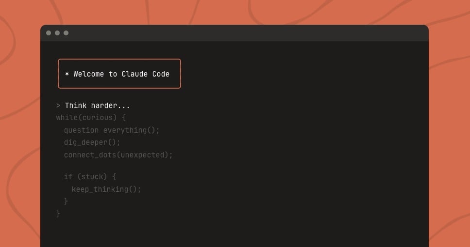Click the blank terminal area below the code
470x247 pixels.
coord(243,228)
